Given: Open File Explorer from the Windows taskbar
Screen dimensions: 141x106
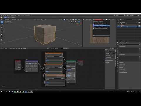Looking at the screenshot, I should click(18, 92).
